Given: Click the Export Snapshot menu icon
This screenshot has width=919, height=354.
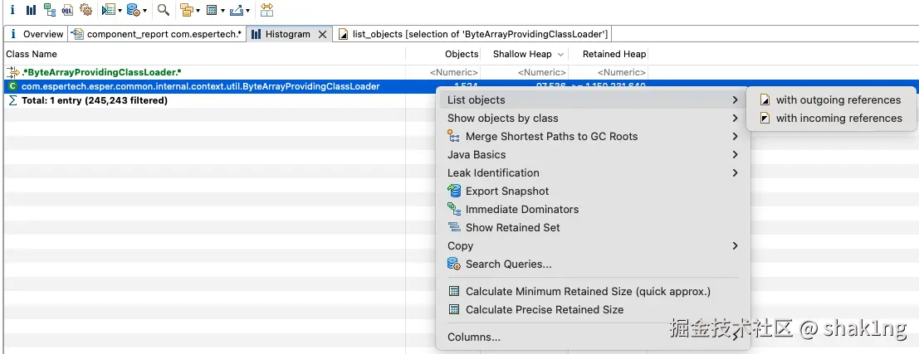Looking at the screenshot, I should point(453,191).
